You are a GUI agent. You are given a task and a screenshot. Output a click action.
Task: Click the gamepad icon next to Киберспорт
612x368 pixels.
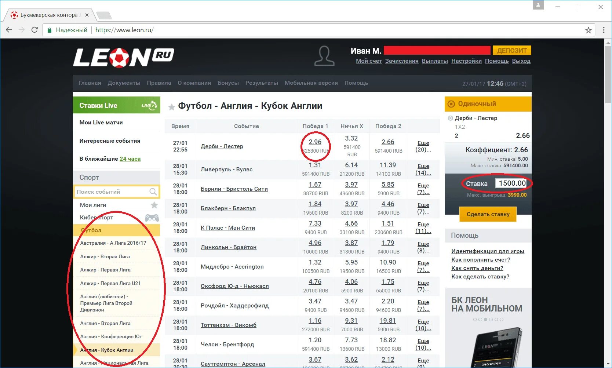click(x=152, y=218)
